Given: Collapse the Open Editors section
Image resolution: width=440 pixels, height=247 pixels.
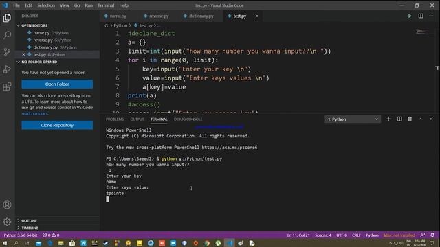Looking at the screenshot, I should pos(19,25).
